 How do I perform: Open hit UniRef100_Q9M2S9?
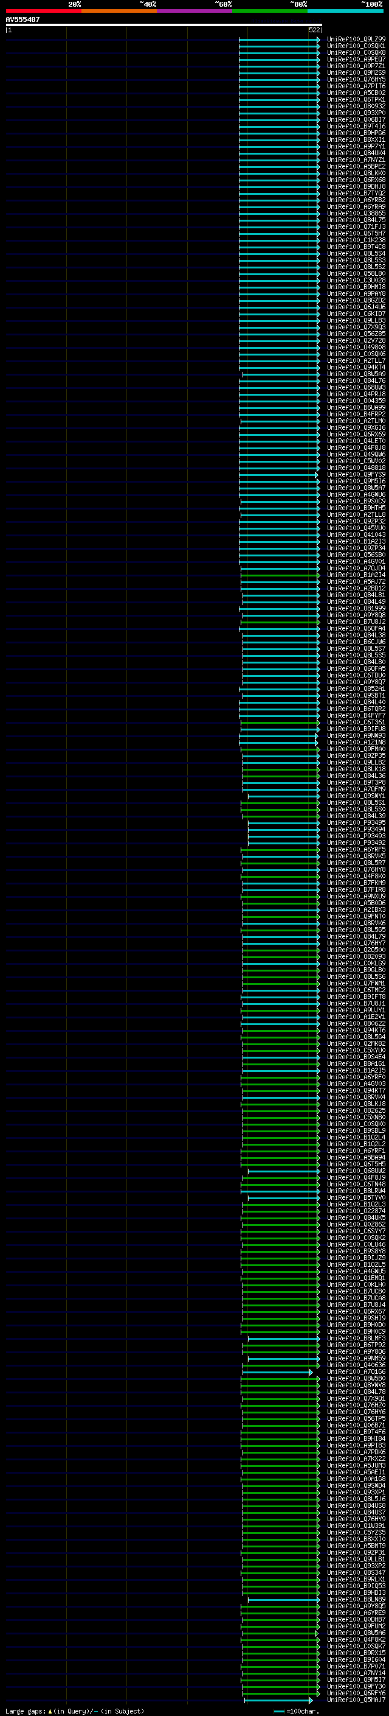click(356, 72)
